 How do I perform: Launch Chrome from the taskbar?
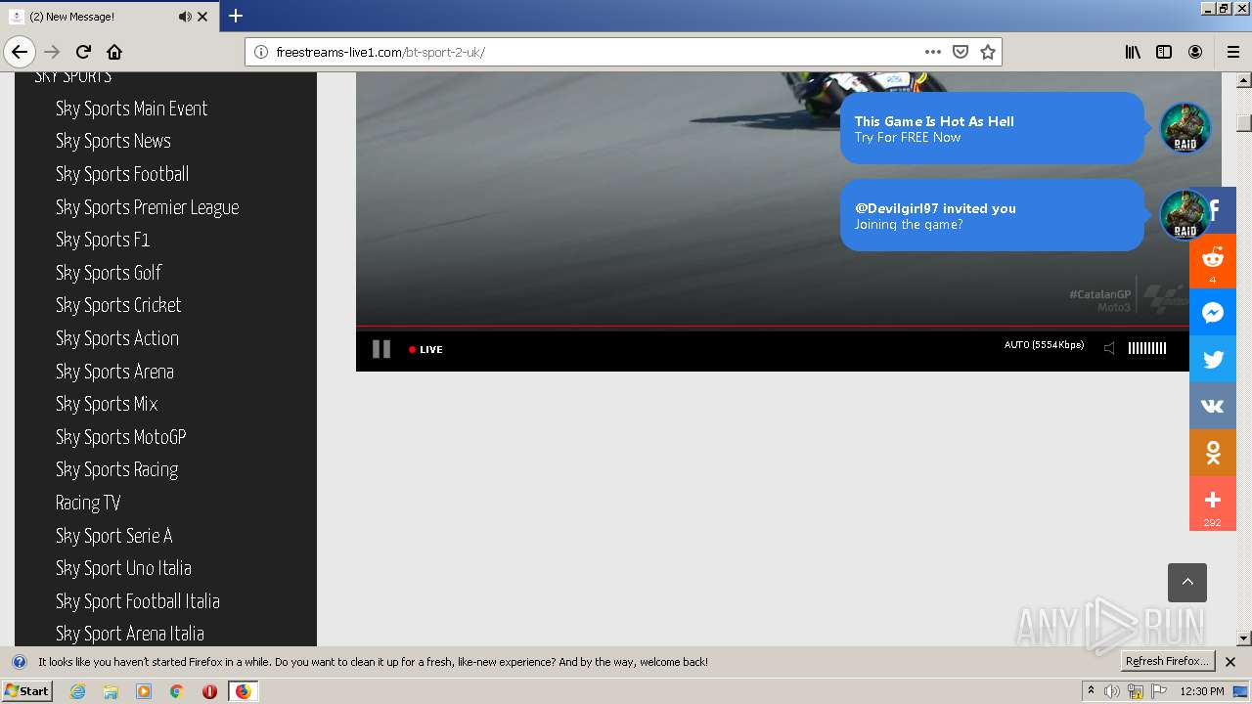coord(176,691)
